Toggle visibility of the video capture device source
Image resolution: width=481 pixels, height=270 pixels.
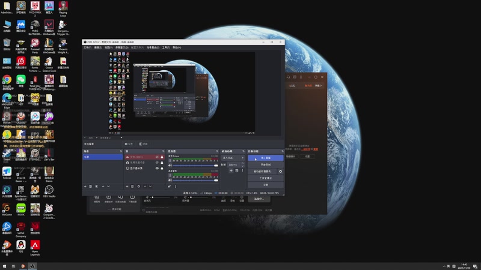tap(157, 163)
